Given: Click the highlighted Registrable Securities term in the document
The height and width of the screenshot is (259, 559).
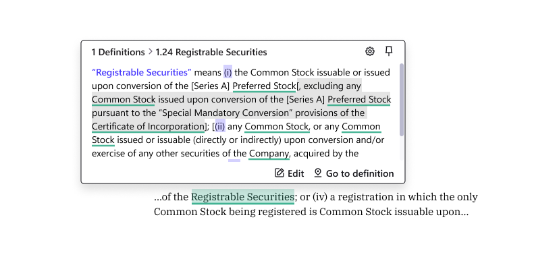Looking at the screenshot, I should (x=243, y=197).
